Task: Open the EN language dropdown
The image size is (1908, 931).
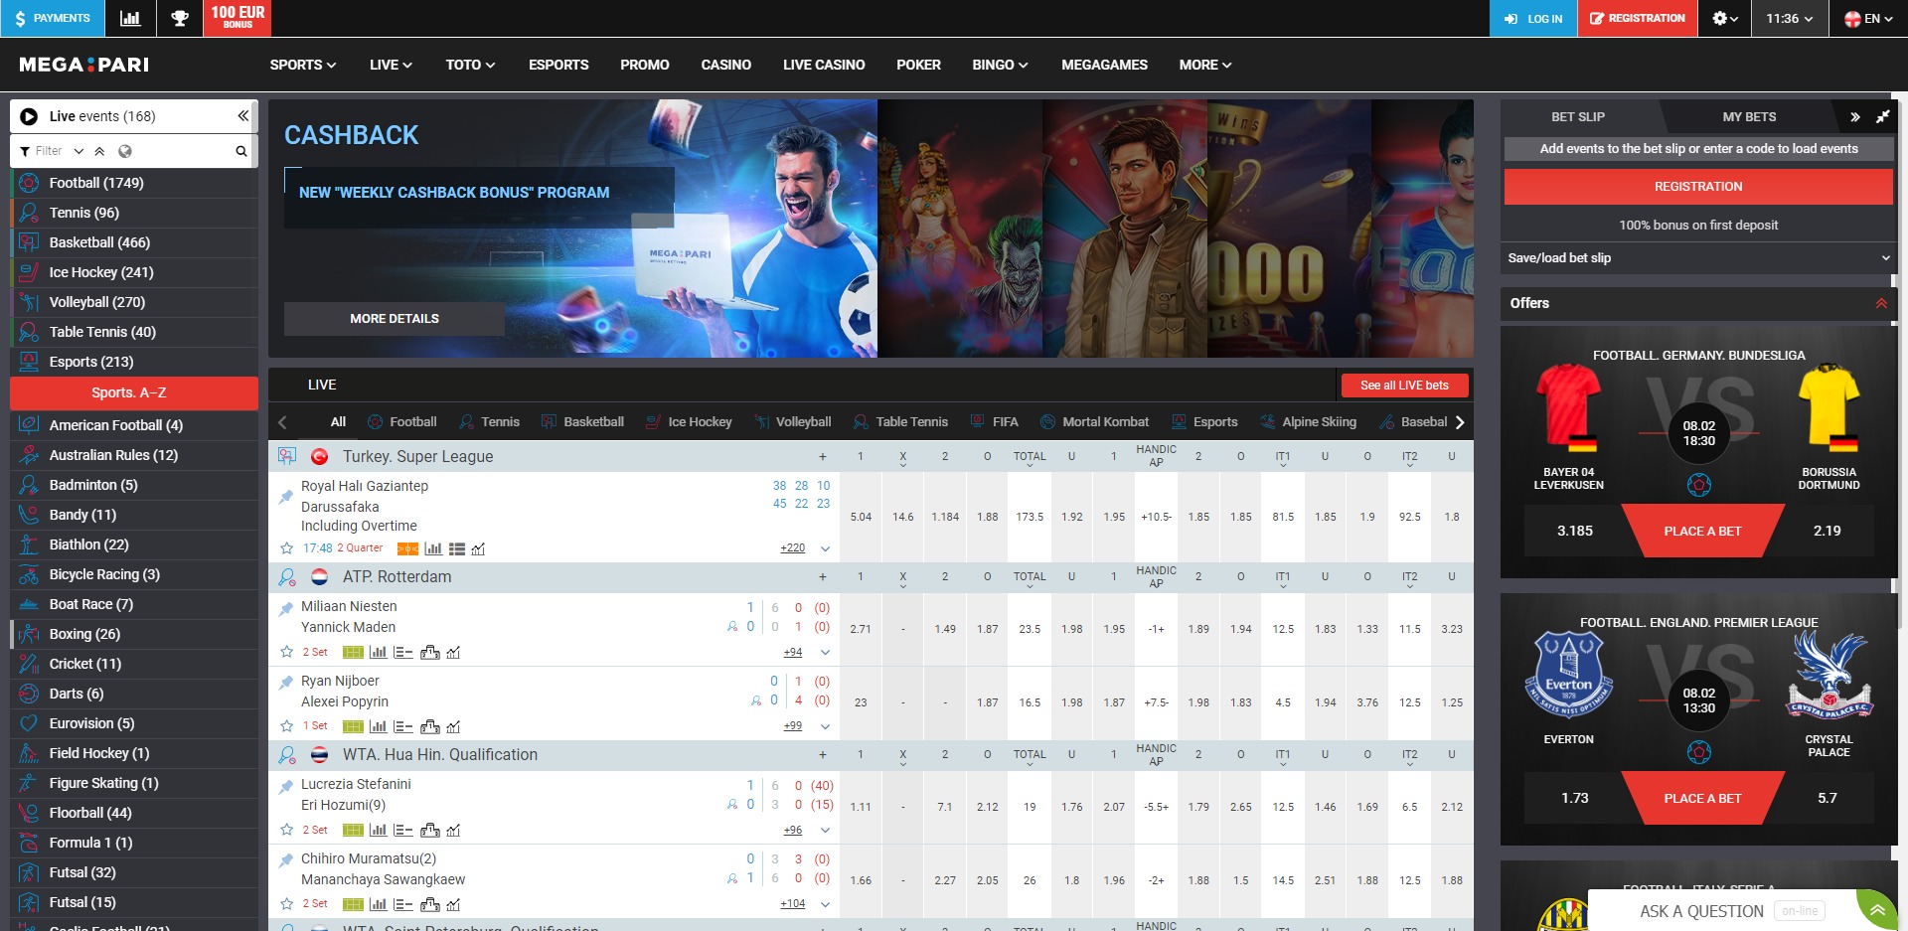Action: point(1868,18)
